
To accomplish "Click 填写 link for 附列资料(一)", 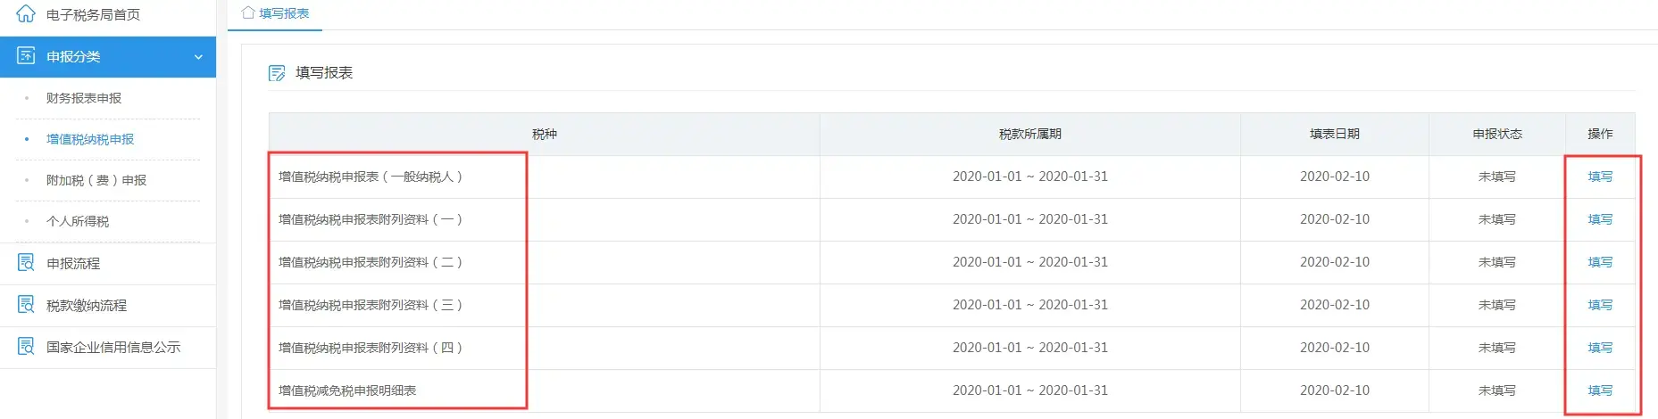I will 1599,219.
